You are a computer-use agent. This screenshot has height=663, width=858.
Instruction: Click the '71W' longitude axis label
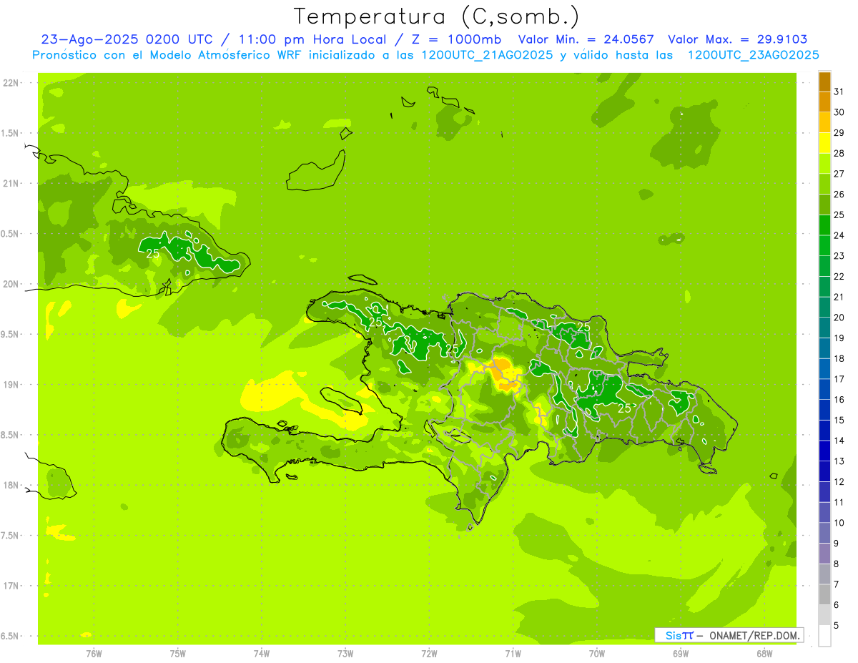[x=513, y=654]
